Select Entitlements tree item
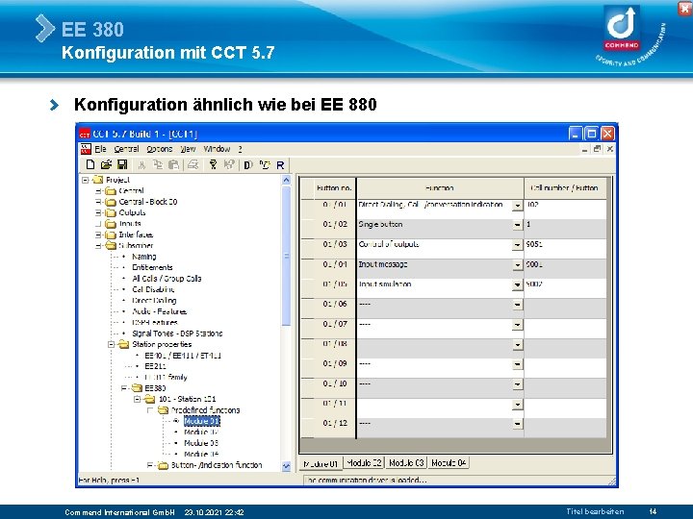The image size is (693, 519). pos(152,267)
